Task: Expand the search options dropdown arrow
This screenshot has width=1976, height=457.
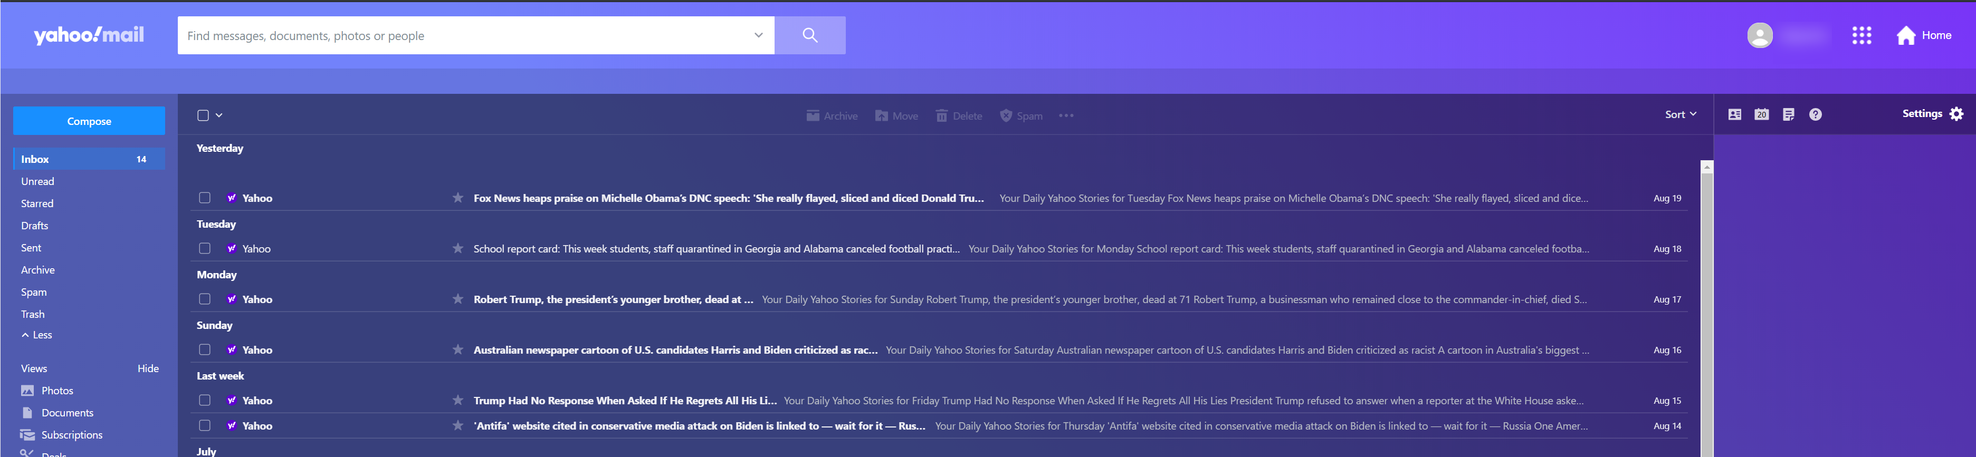Action: (x=758, y=35)
